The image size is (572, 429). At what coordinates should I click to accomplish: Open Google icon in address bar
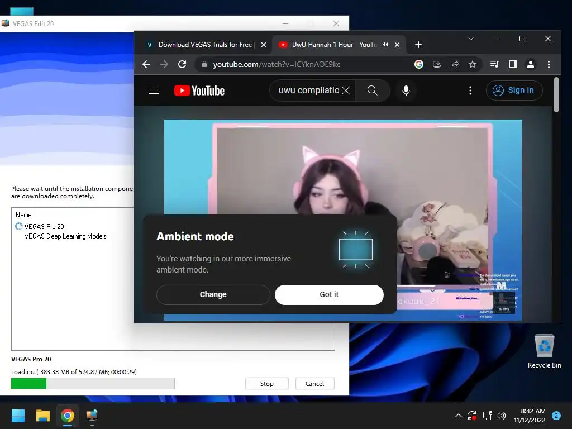419,65
